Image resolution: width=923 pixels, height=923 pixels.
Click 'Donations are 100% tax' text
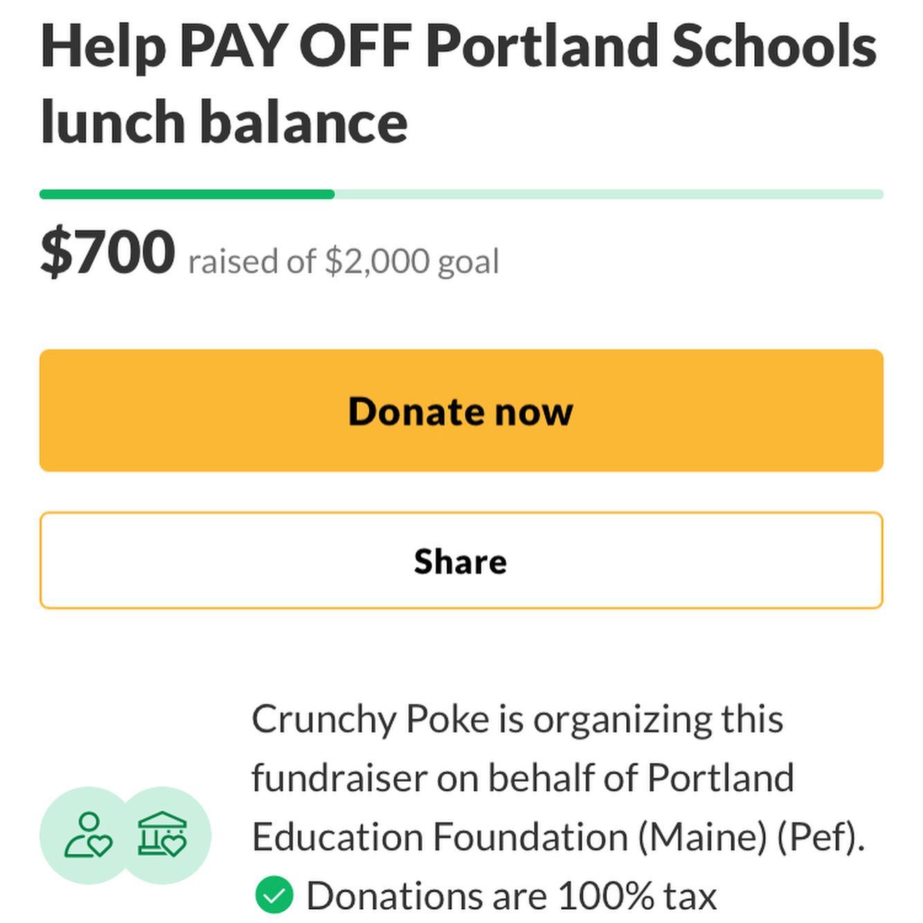(x=512, y=895)
